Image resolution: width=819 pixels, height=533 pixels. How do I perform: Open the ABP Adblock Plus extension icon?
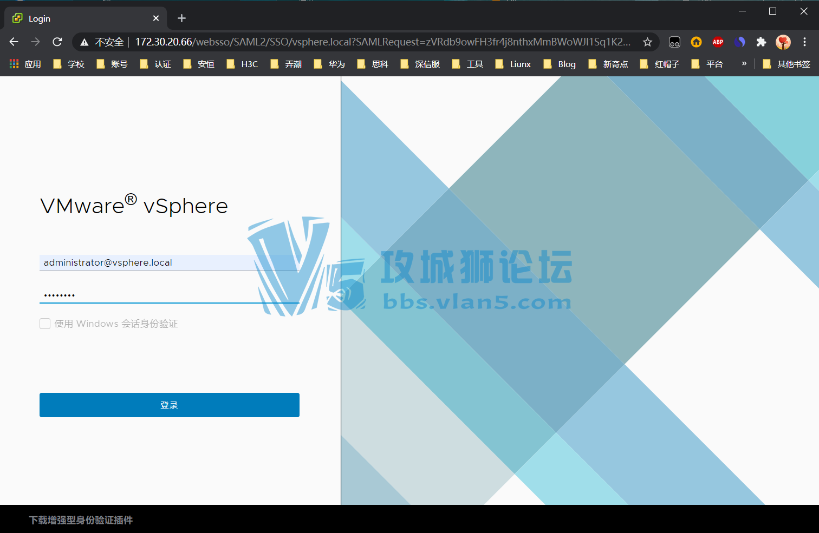[x=718, y=42]
